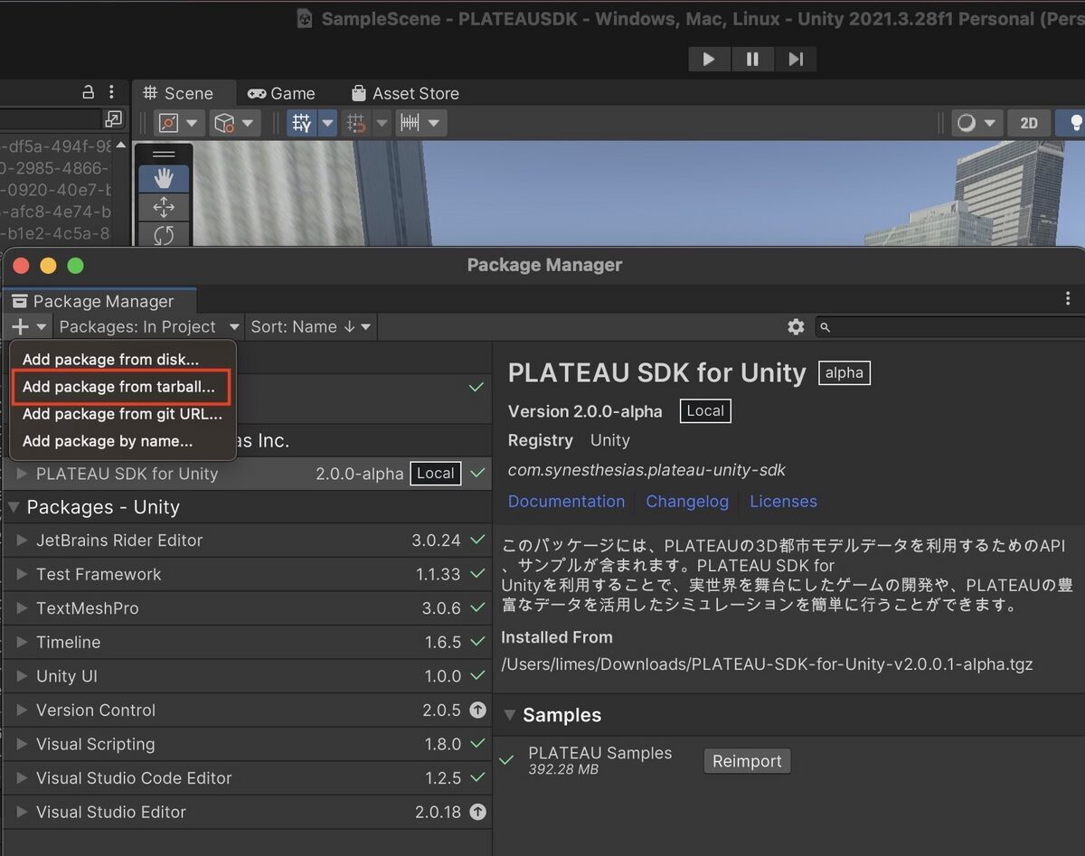The image size is (1085, 856).
Task: Toggle scene lighting bulb
Action: point(1074,123)
